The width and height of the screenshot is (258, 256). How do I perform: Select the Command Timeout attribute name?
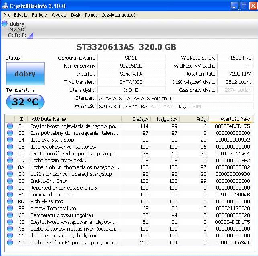pyautogui.click(x=51, y=194)
